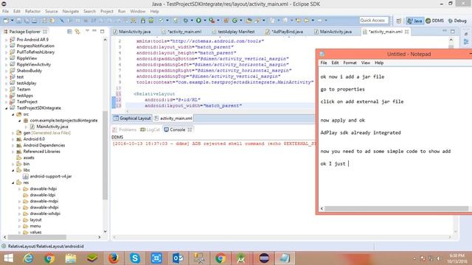Click the Open Perspective icon
The height and width of the screenshot is (265, 472).
[399, 21]
